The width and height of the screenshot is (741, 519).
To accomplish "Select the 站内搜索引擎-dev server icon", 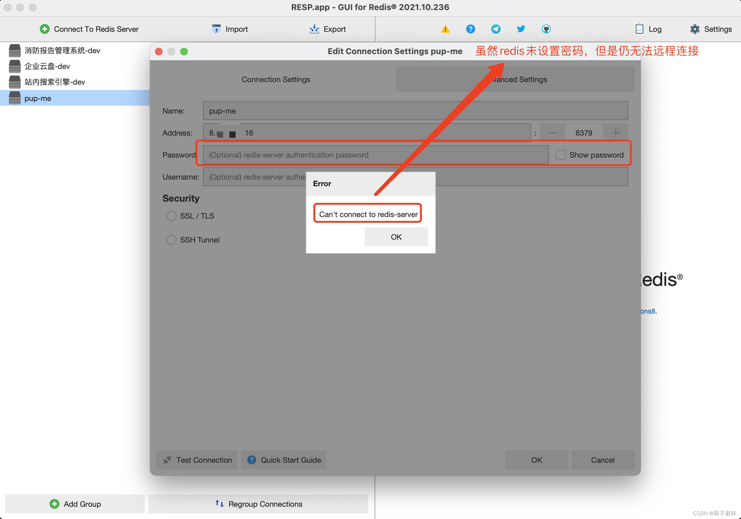I will click(x=14, y=82).
